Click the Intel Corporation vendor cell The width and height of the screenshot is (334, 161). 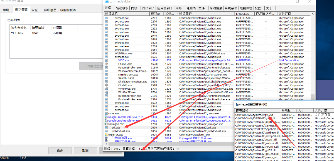click(288, 61)
